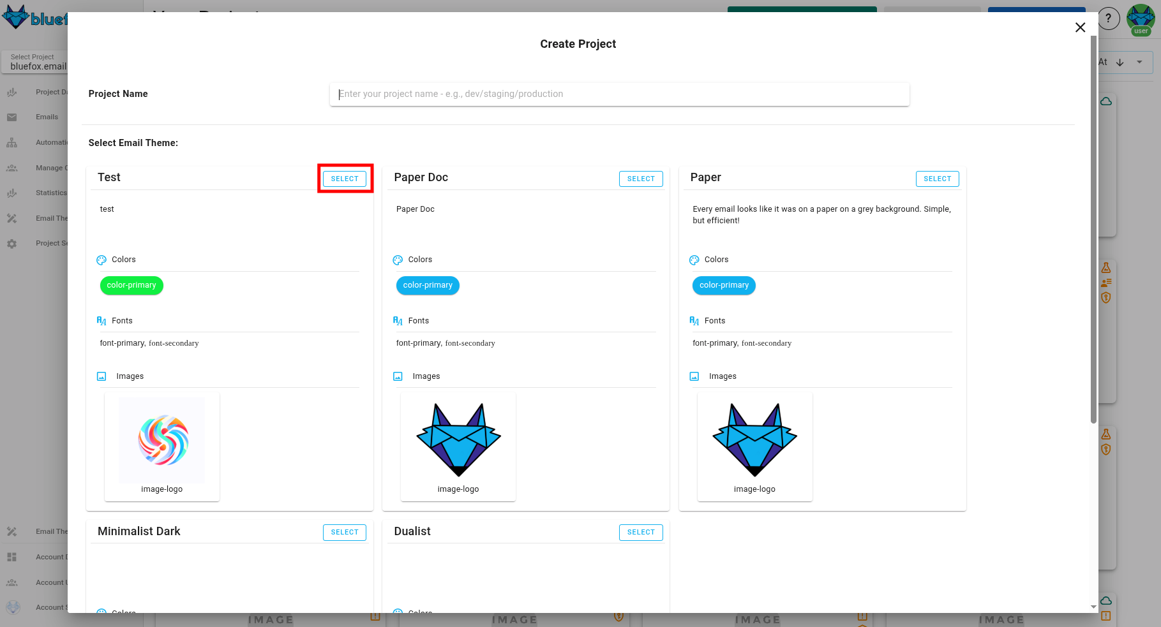Viewport: 1161px width, 627px height.
Task: Click the Automations sidebar icon
Action: tap(11, 142)
